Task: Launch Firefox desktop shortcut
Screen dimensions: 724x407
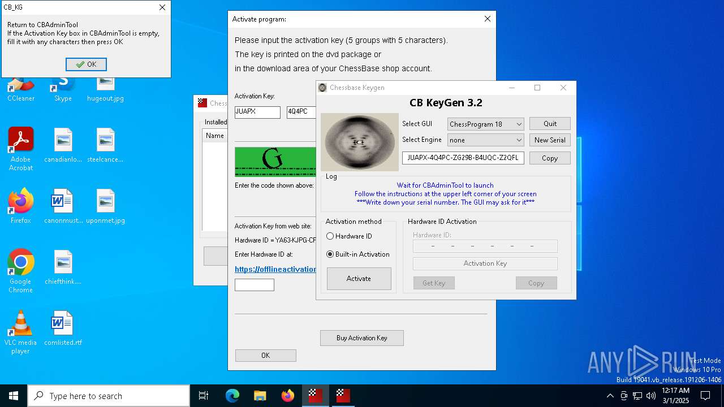Action: 21,206
